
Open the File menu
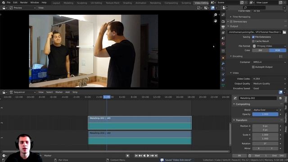9,3
